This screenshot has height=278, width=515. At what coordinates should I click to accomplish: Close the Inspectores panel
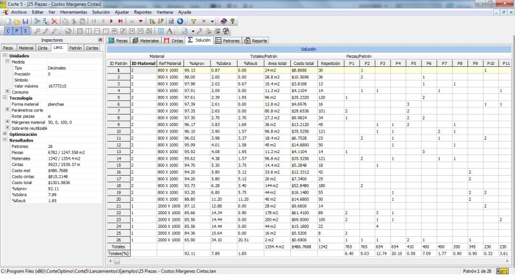click(100, 40)
